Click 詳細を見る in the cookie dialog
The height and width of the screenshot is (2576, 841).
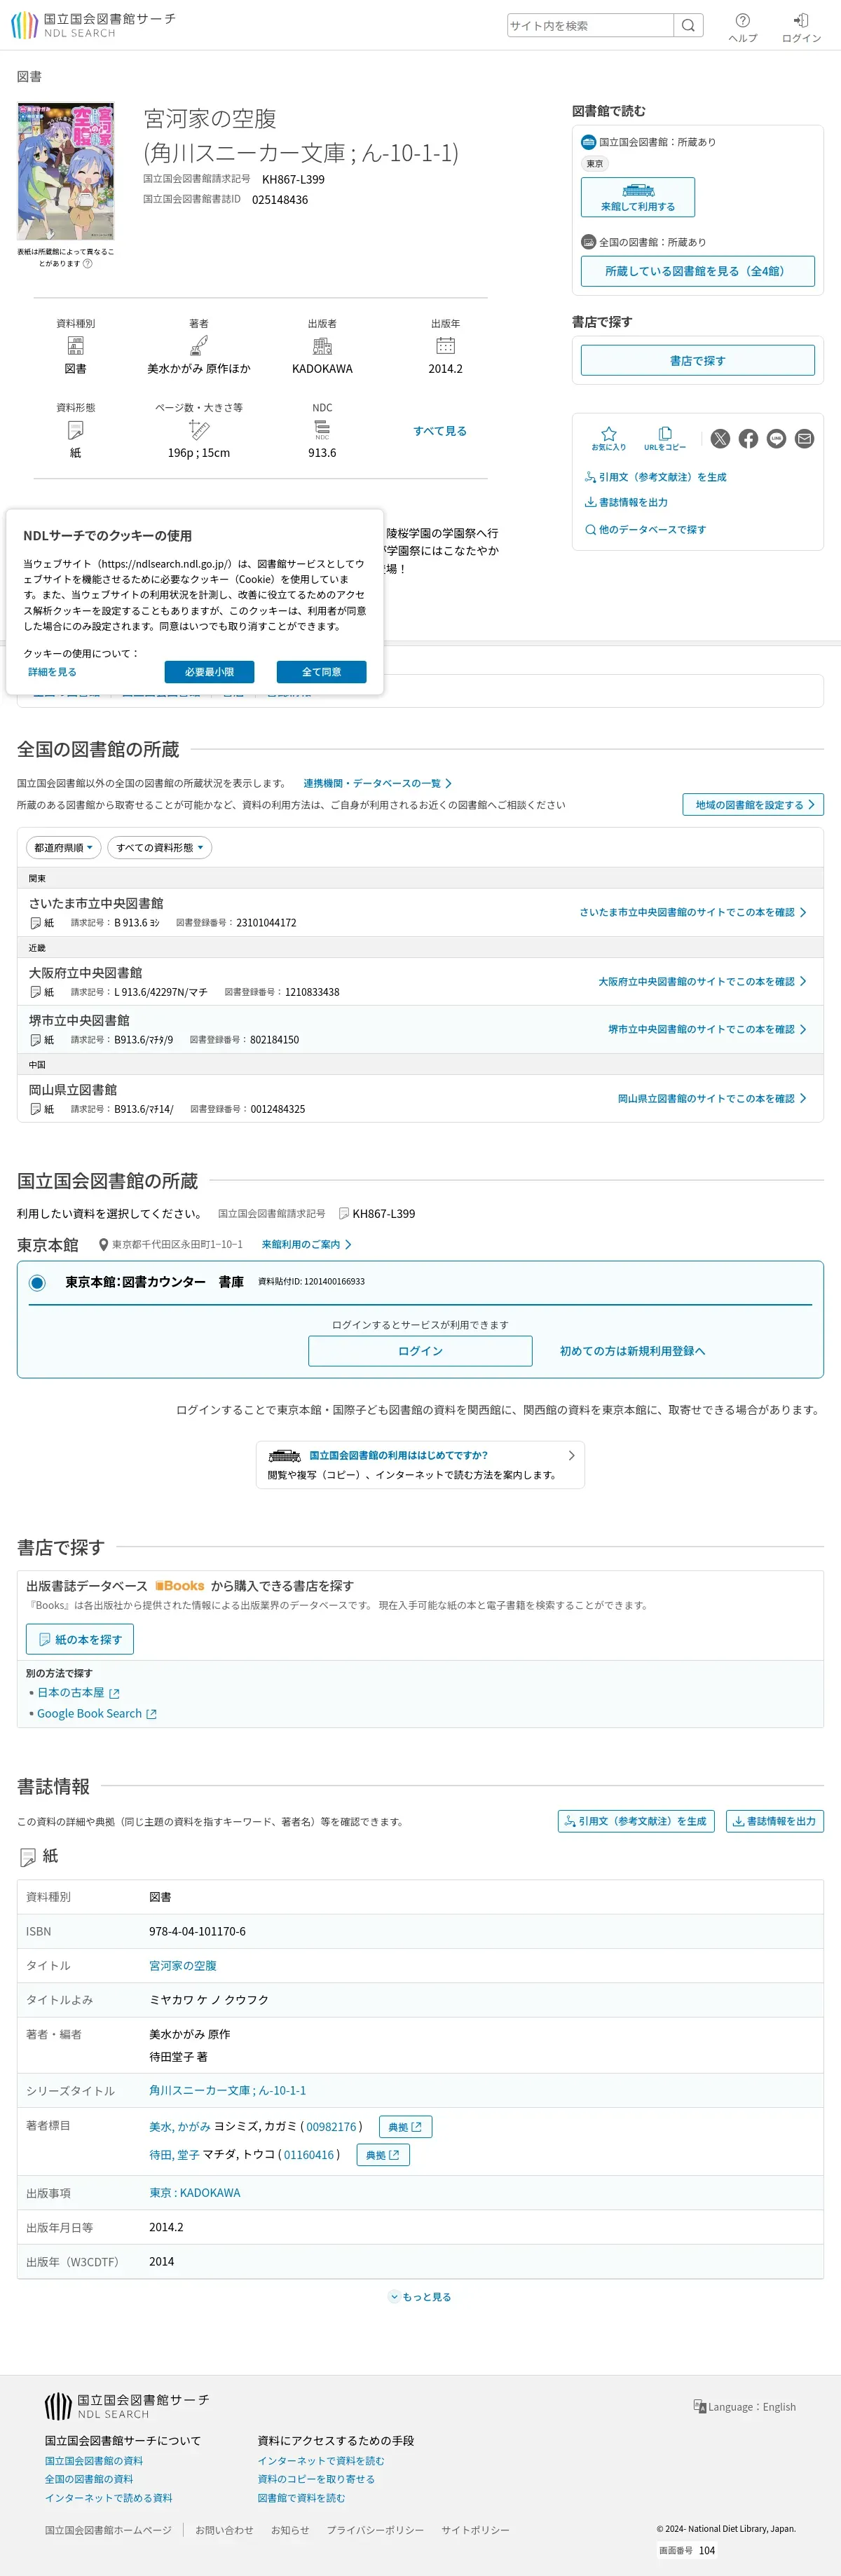pos(52,672)
